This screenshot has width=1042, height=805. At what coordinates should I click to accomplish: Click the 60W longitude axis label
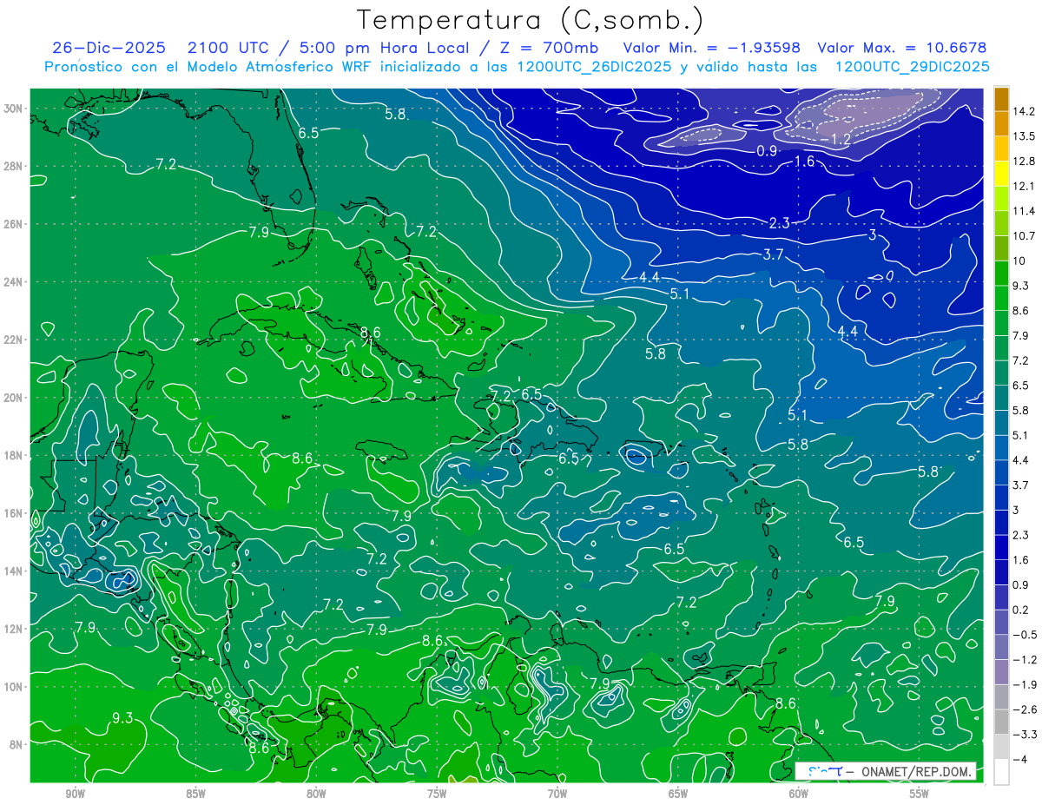tap(799, 793)
